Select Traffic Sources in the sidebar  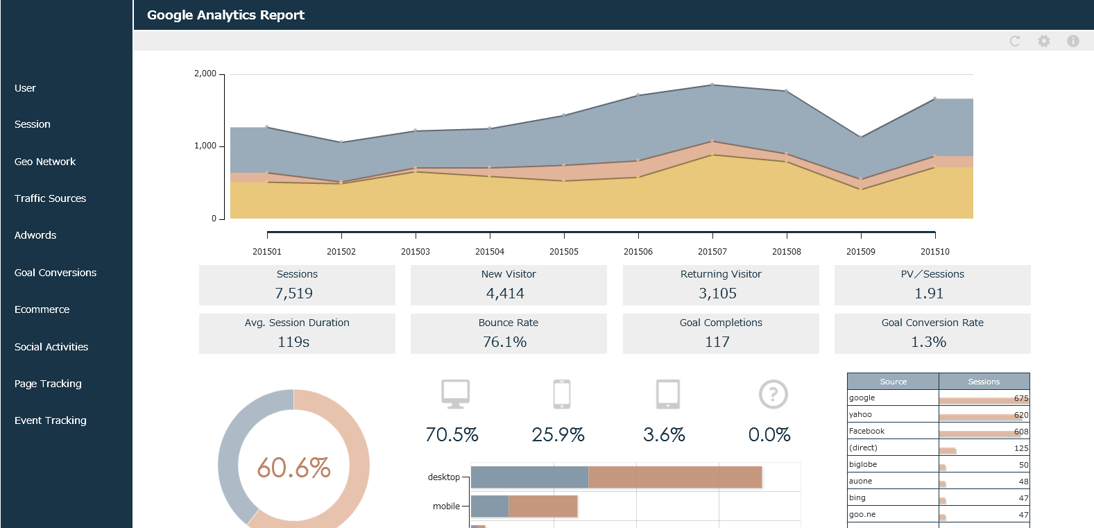coord(51,198)
